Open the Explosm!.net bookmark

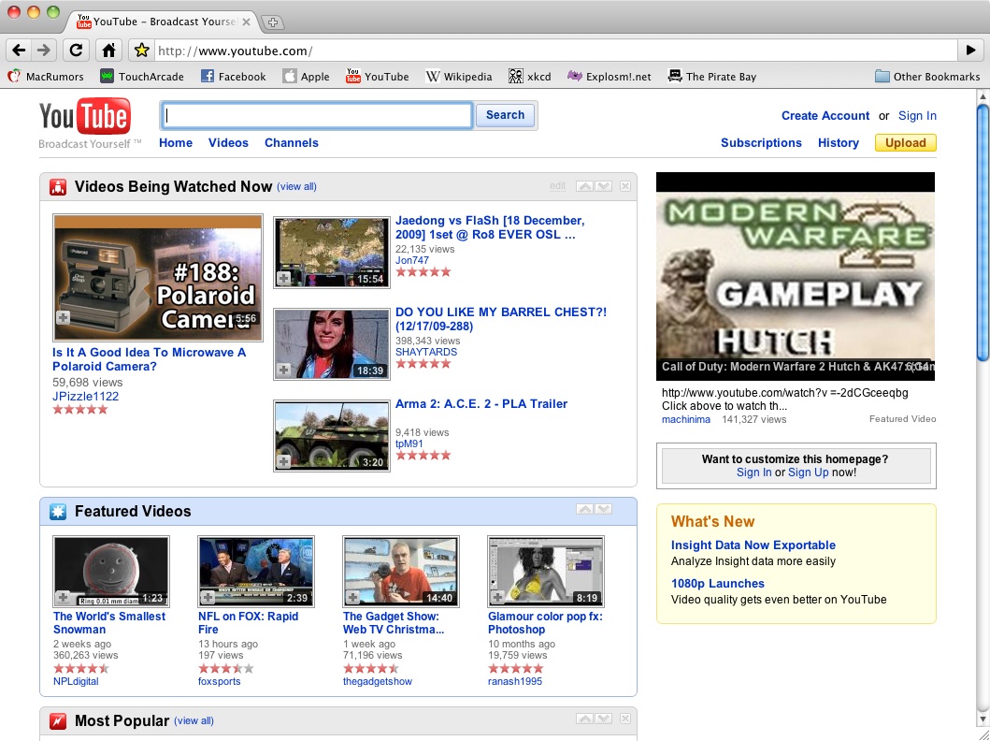point(610,77)
